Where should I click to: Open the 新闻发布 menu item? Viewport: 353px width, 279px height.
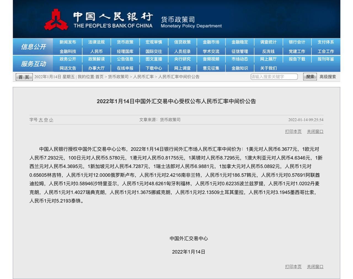point(68,42)
